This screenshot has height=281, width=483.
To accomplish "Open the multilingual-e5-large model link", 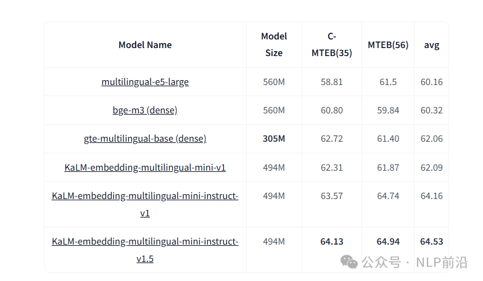I will pos(145,82).
